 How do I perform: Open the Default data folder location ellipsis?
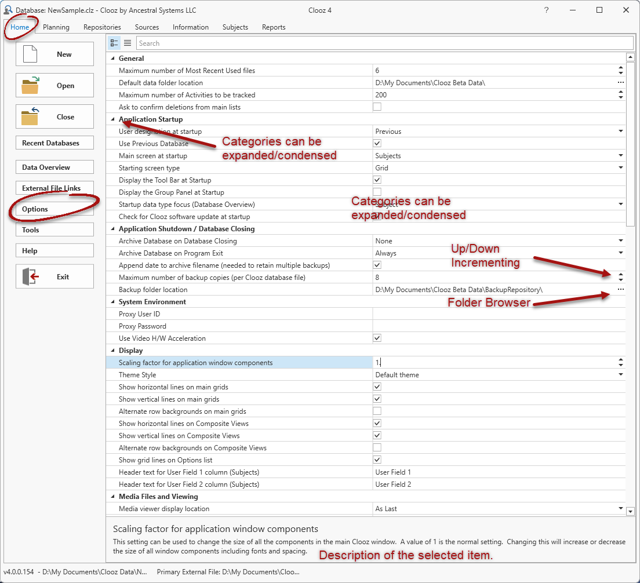621,82
